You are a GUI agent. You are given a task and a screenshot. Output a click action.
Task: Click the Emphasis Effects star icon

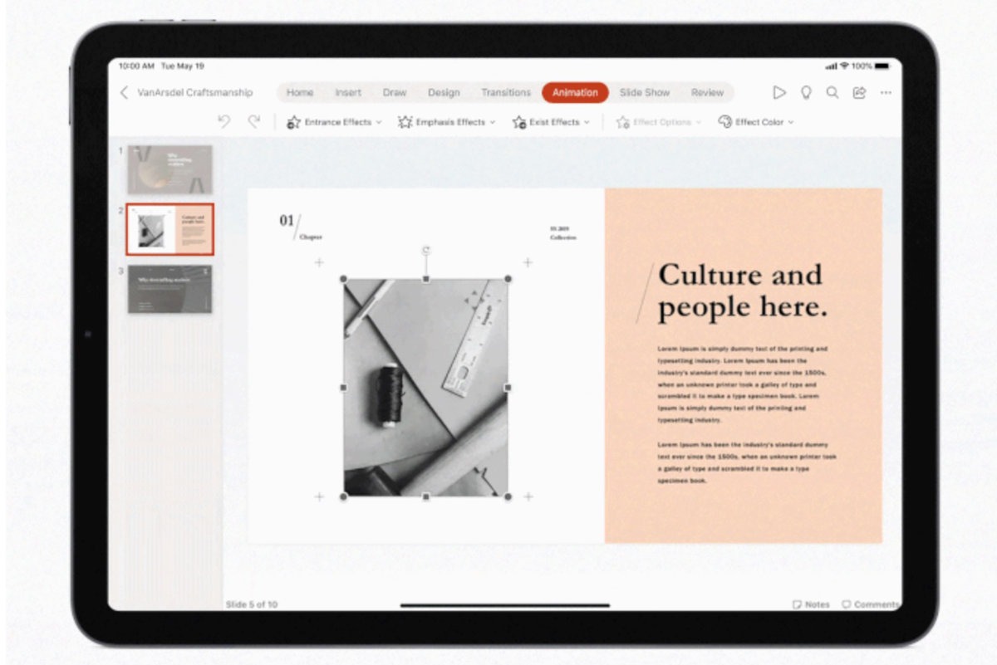coord(405,122)
